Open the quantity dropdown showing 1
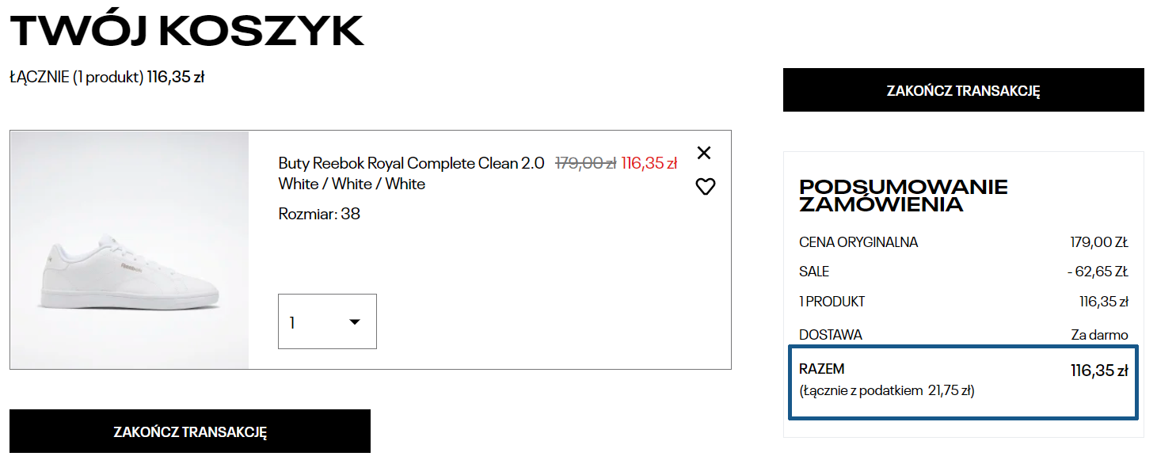 [x=327, y=321]
